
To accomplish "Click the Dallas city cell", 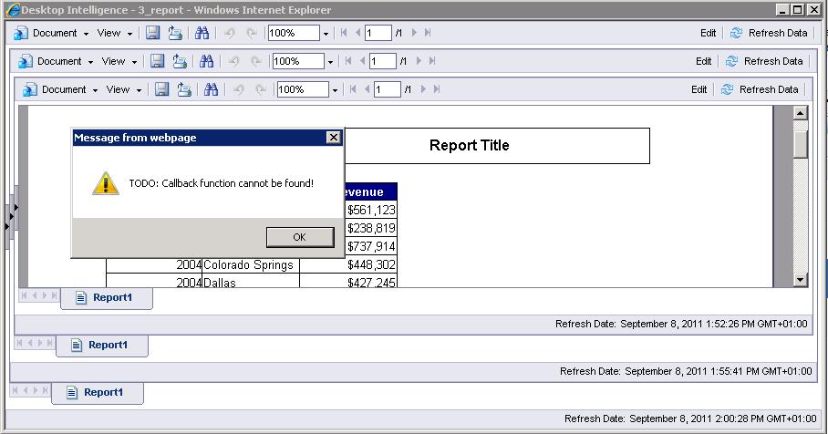I will (251, 282).
